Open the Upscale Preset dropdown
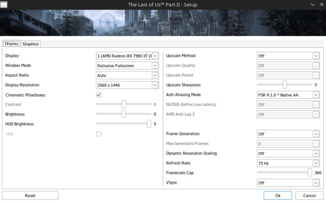The width and height of the screenshot is (326, 202). point(288,75)
